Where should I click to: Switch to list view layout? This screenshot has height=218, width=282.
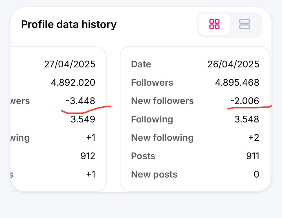coord(244,24)
